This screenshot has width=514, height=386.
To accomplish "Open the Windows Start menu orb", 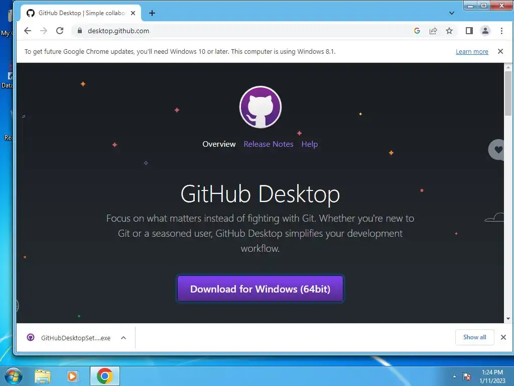I will click(x=13, y=376).
